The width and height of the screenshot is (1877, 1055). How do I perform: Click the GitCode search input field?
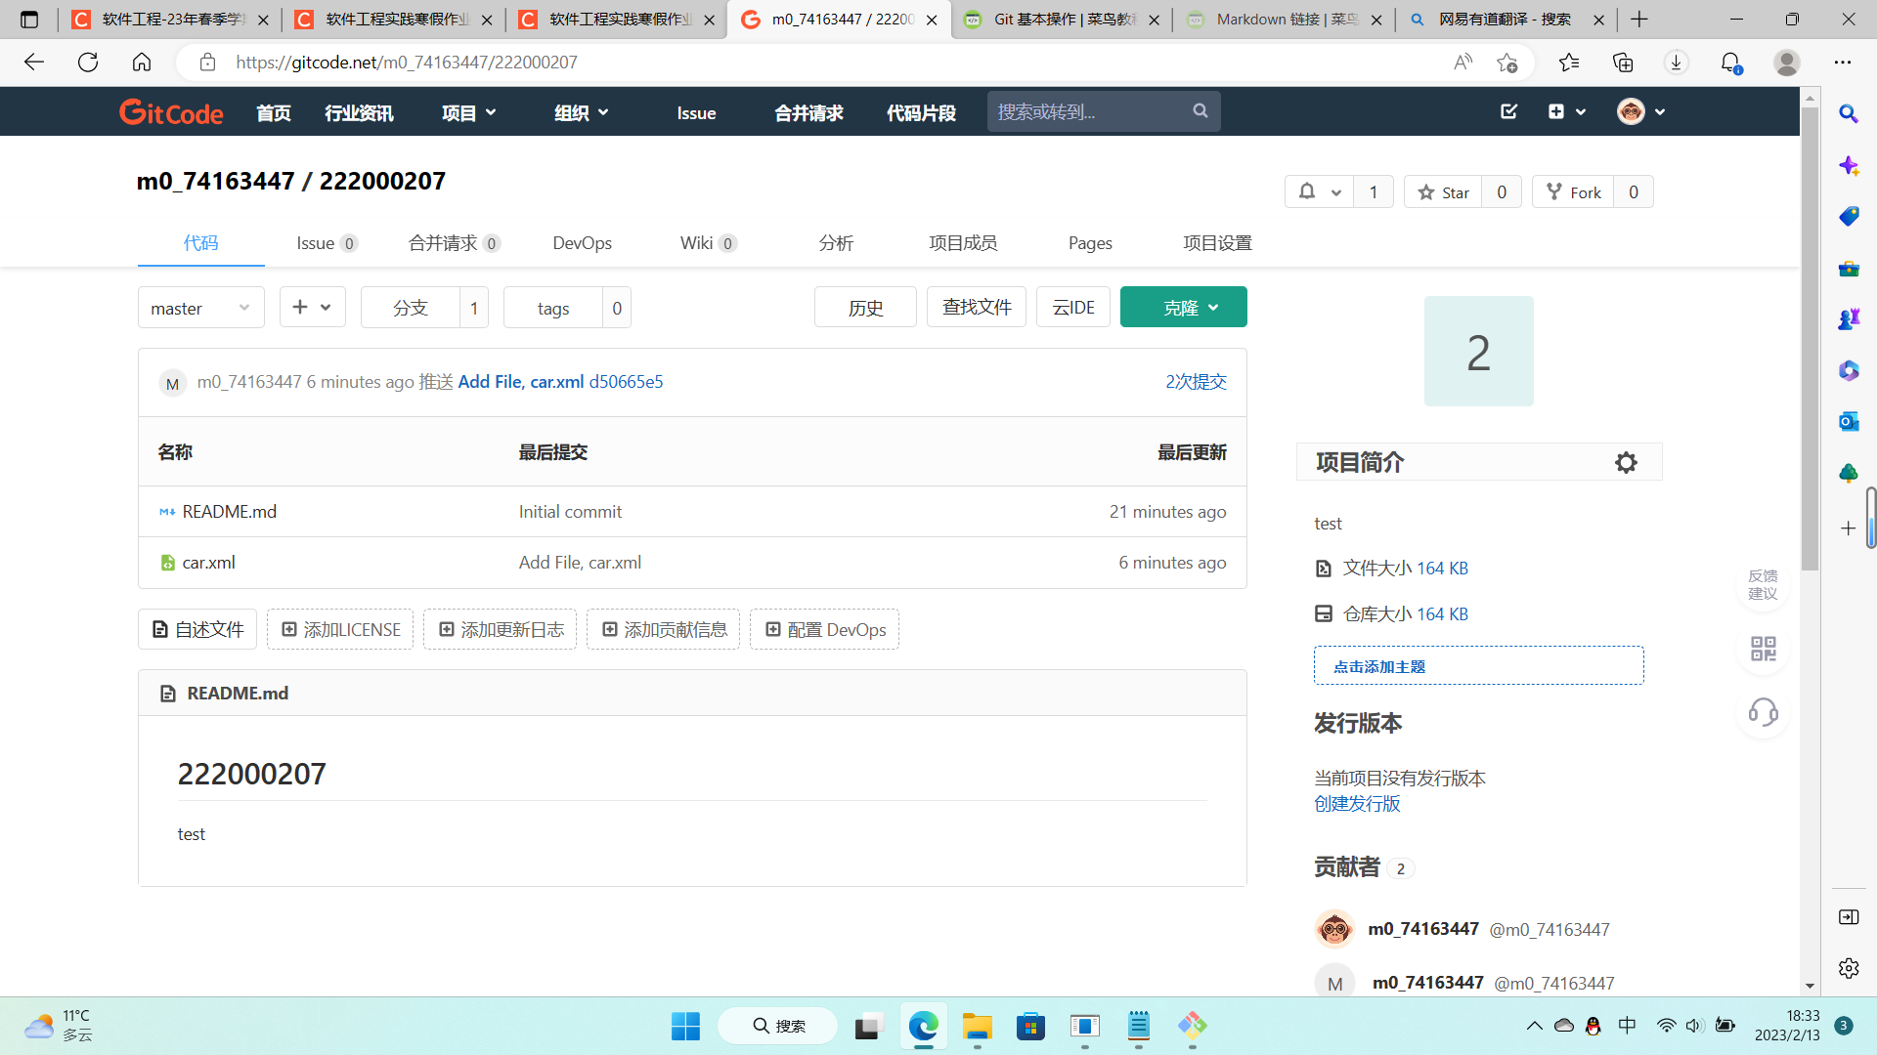[x=1085, y=111]
